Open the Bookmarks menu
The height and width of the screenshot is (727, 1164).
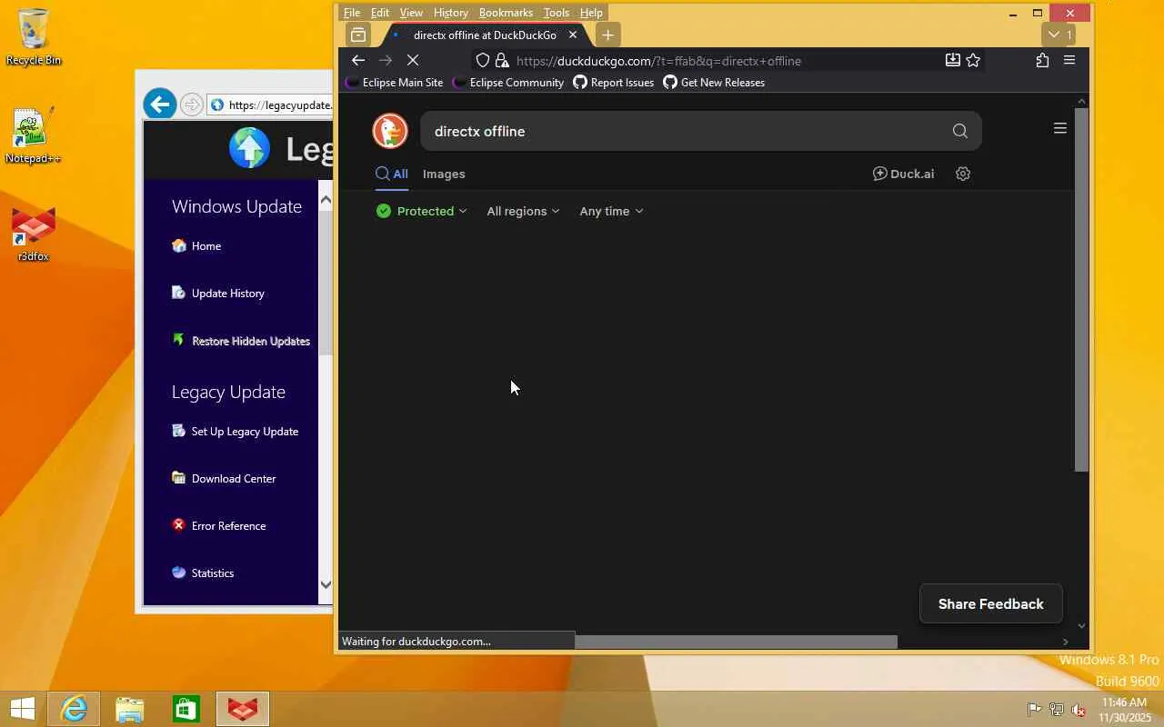(x=506, y=13)
